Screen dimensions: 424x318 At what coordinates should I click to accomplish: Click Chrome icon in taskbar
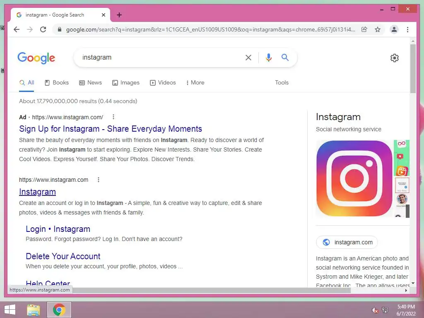(x=59, y=310)
